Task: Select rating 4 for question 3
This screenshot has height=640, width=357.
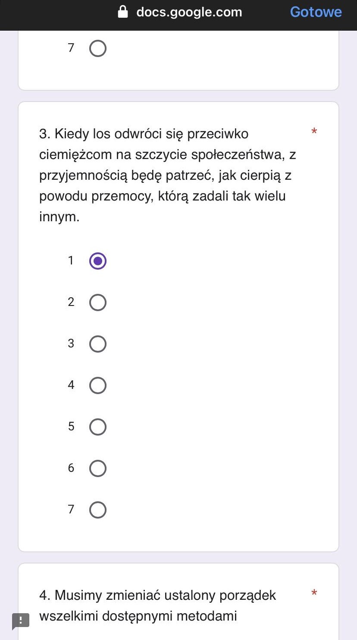Action: [x=98, y=385]
